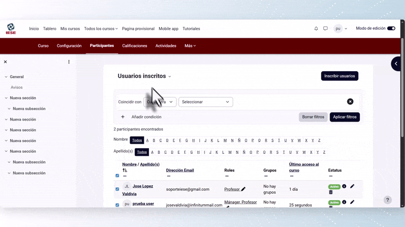
Task: Remove the filter condition with X icon
Action: [x=350, y=101]
